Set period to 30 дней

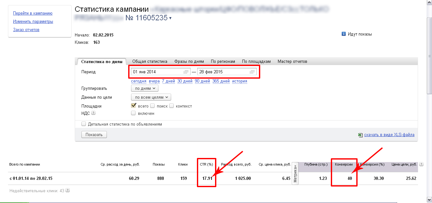tap(185, 81)
